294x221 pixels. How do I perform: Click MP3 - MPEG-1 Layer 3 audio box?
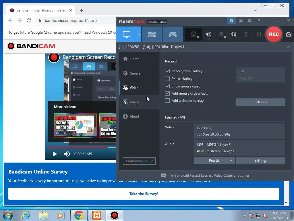coord(239,148)
